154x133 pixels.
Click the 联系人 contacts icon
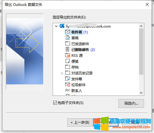68,90
